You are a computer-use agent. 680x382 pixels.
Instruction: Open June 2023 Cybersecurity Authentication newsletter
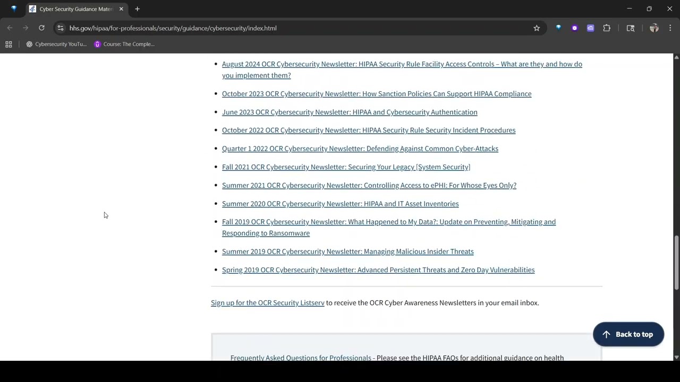350,112
